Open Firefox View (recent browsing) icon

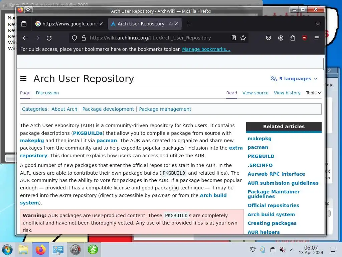[x=24, y=24]
